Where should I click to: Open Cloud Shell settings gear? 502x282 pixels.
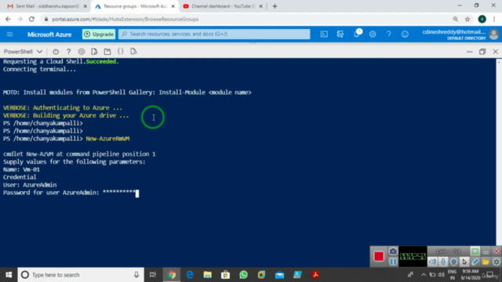pos(82,52)
